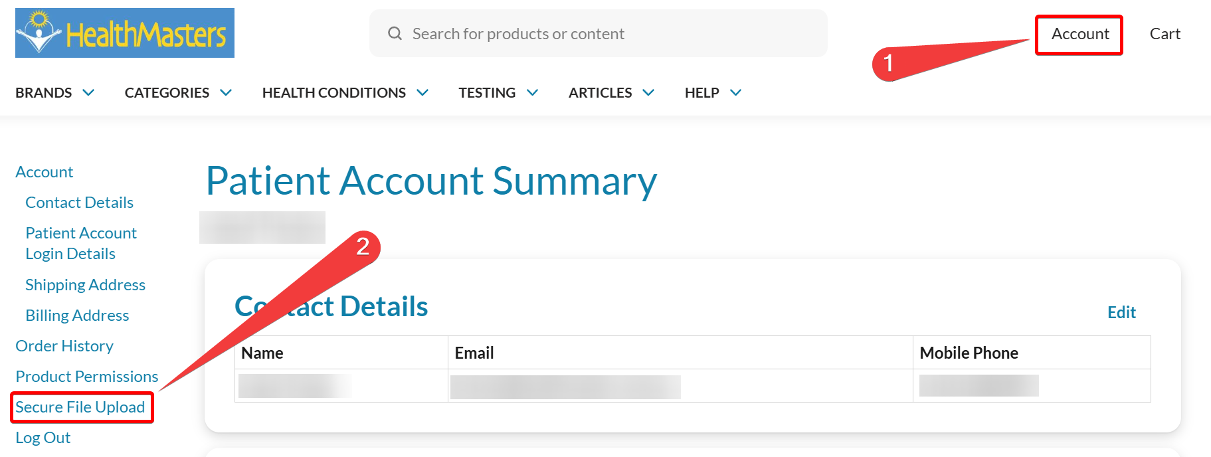This screenshot has width=1211, height=457.
Task: Expand the HELP chevron
Action: pos(735,92)
